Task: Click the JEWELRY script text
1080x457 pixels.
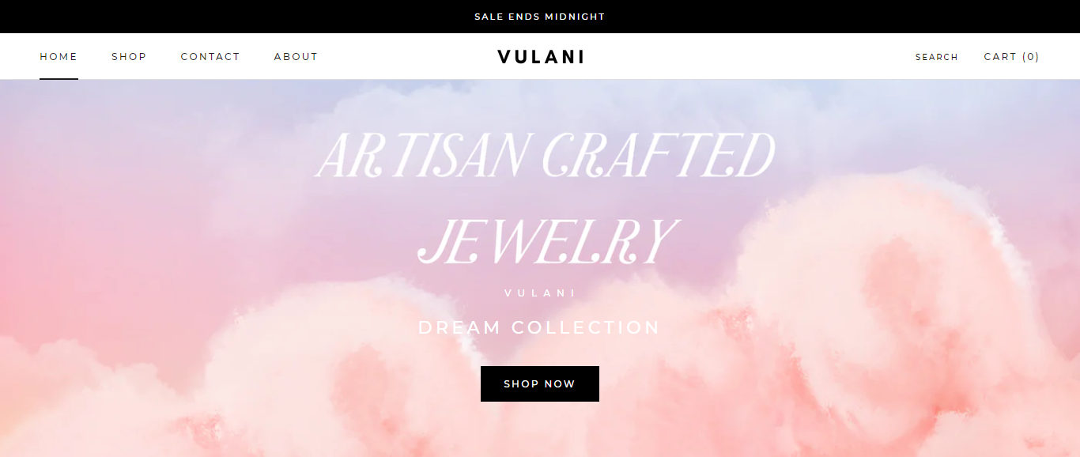Action: coord(546,237)
